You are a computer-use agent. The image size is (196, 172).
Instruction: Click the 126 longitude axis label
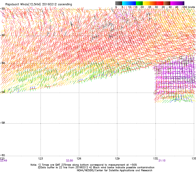click(x=79, y=159)
